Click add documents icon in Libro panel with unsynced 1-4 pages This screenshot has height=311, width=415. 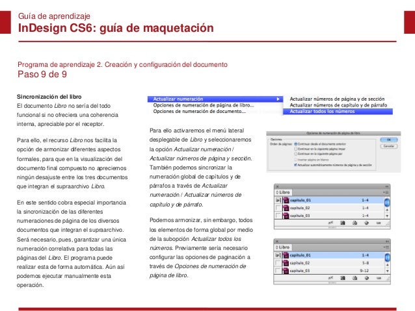367,223
